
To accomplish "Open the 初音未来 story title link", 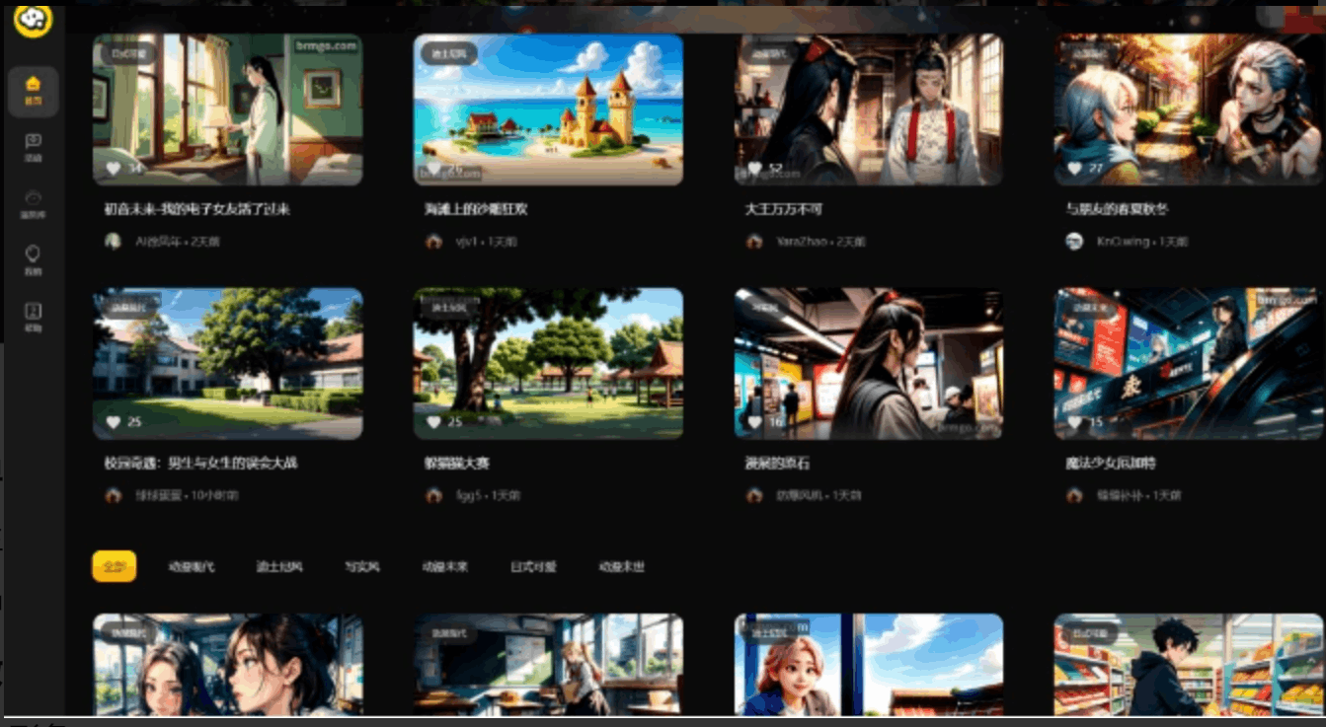I will pos(197,209).
